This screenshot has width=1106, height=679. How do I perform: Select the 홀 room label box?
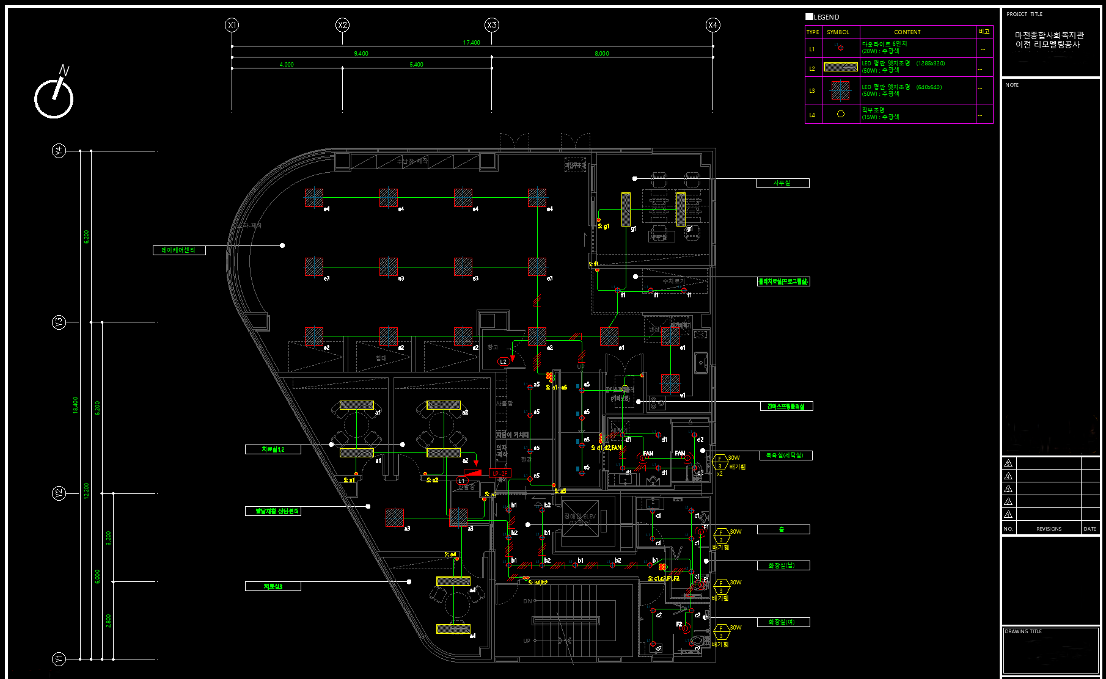[x=783, y=529]
